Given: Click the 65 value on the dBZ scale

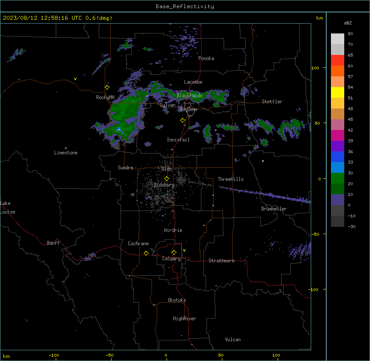Looking at the screenshot, I should tap(350, 55).
